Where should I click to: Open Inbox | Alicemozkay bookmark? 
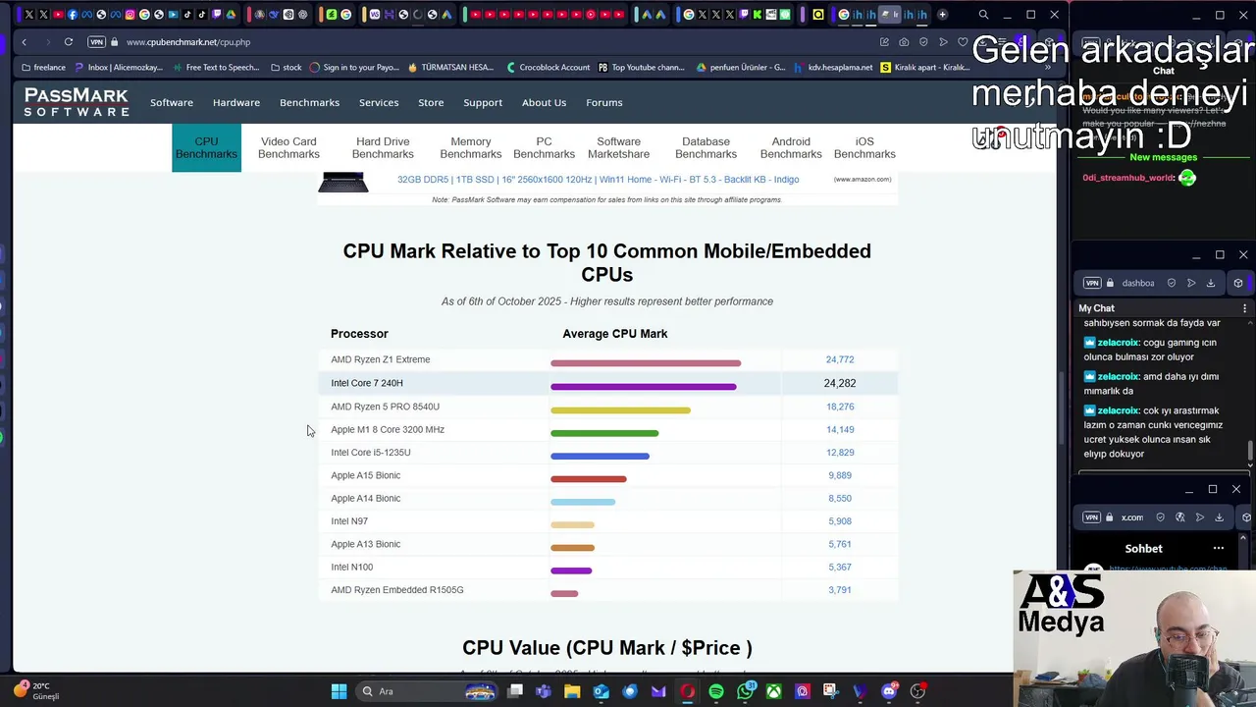tap(119, 68)
